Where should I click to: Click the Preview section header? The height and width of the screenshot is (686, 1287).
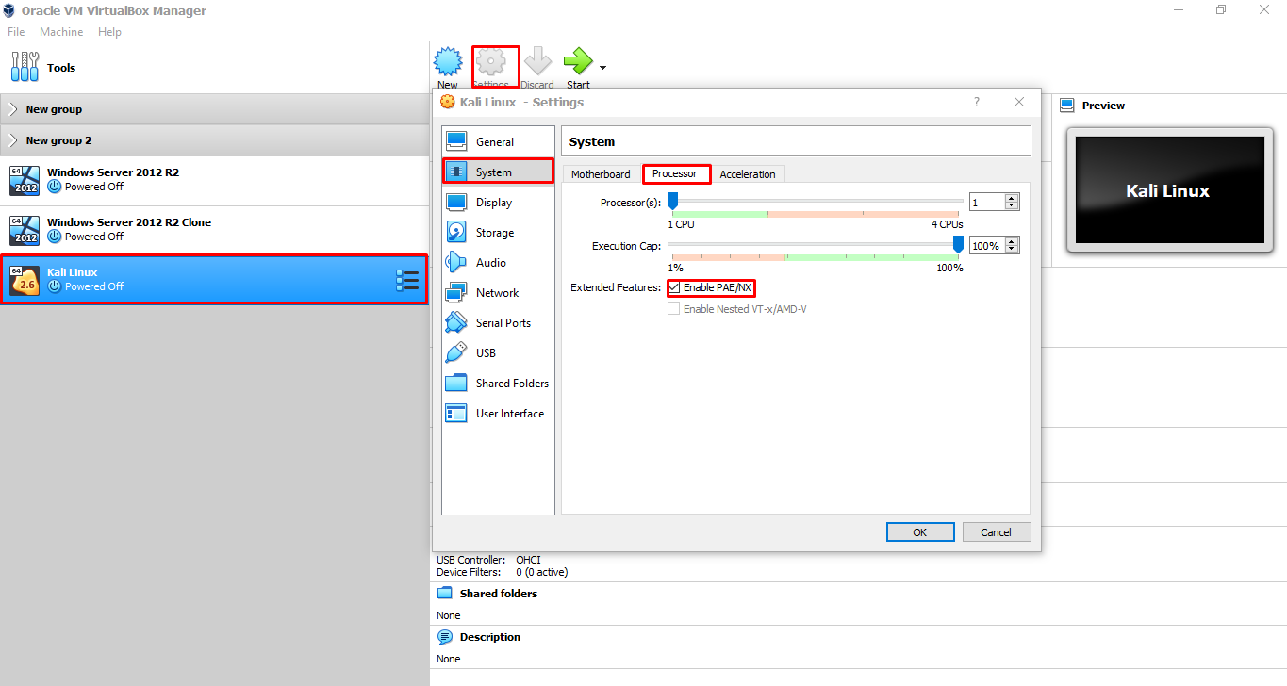tap(1103, 106)
